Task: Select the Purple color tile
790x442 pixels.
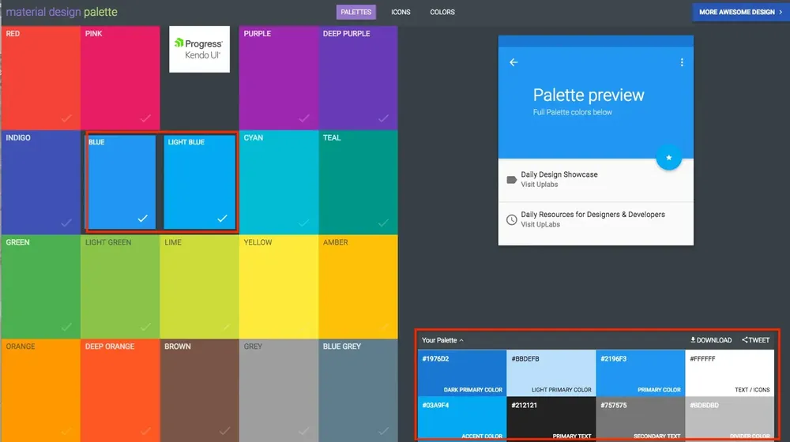Action: tap(279, 78)
